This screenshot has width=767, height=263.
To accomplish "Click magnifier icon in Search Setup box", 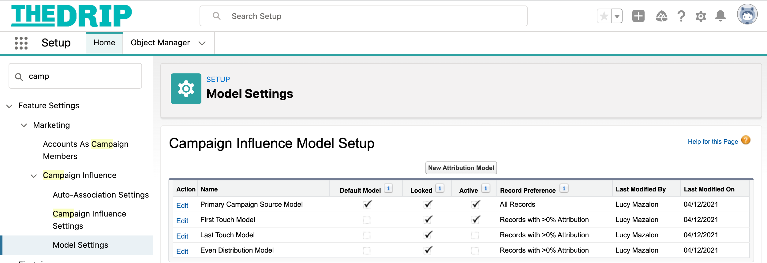I will (x=217, y=16).
